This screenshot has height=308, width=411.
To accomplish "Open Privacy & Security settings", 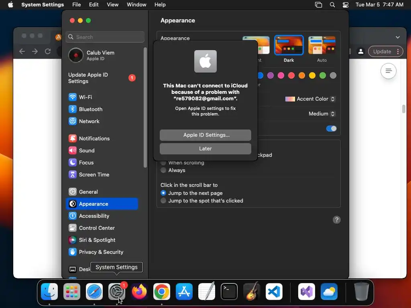I will click(102, 252).
